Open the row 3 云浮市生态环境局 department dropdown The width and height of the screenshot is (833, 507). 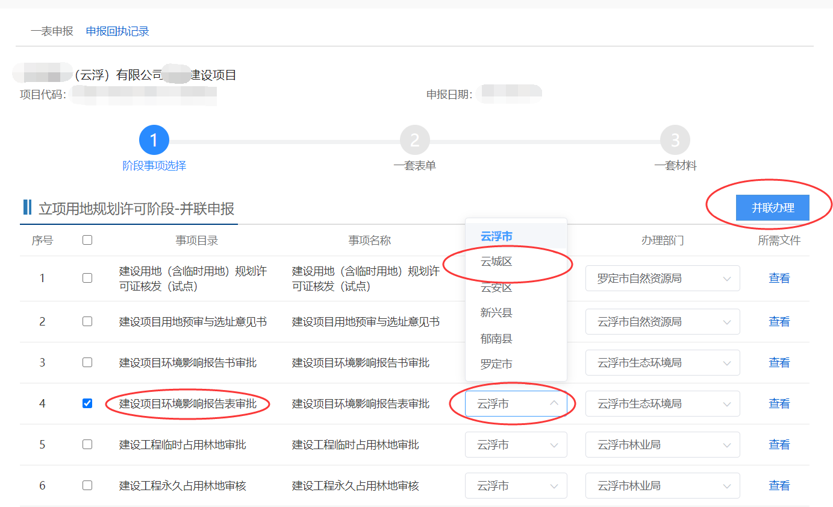662,363
